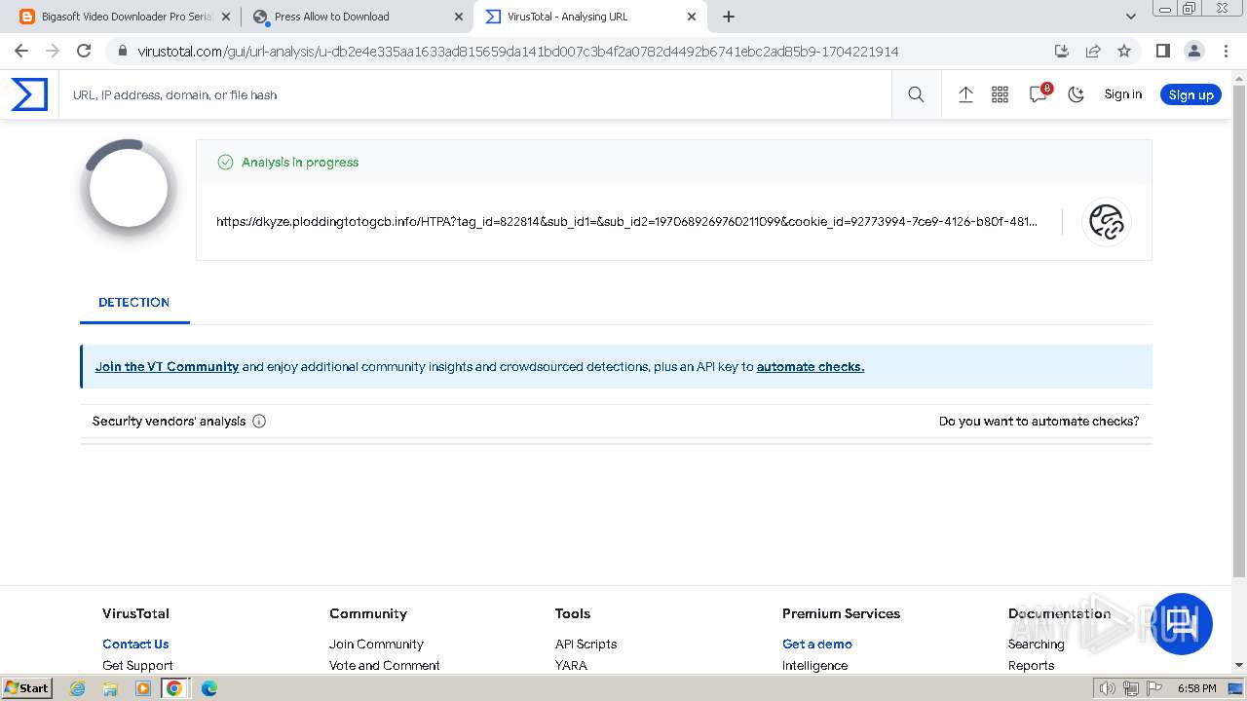
Task: Click the VirusTotal logo icon
Action: (x=29, y=94)
